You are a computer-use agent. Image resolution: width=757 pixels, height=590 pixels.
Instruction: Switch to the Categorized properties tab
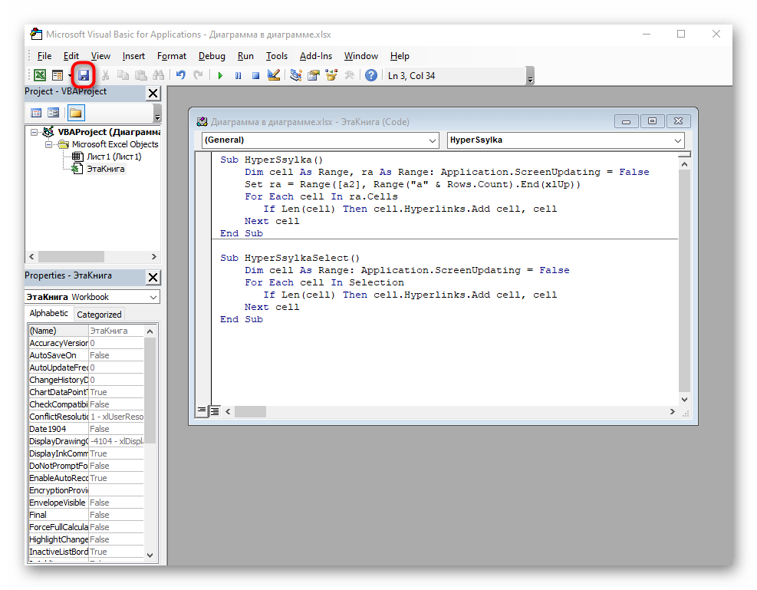point(99,314)
